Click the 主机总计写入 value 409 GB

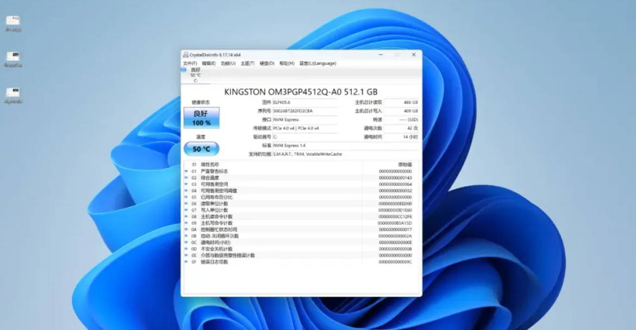click(401, 111)
